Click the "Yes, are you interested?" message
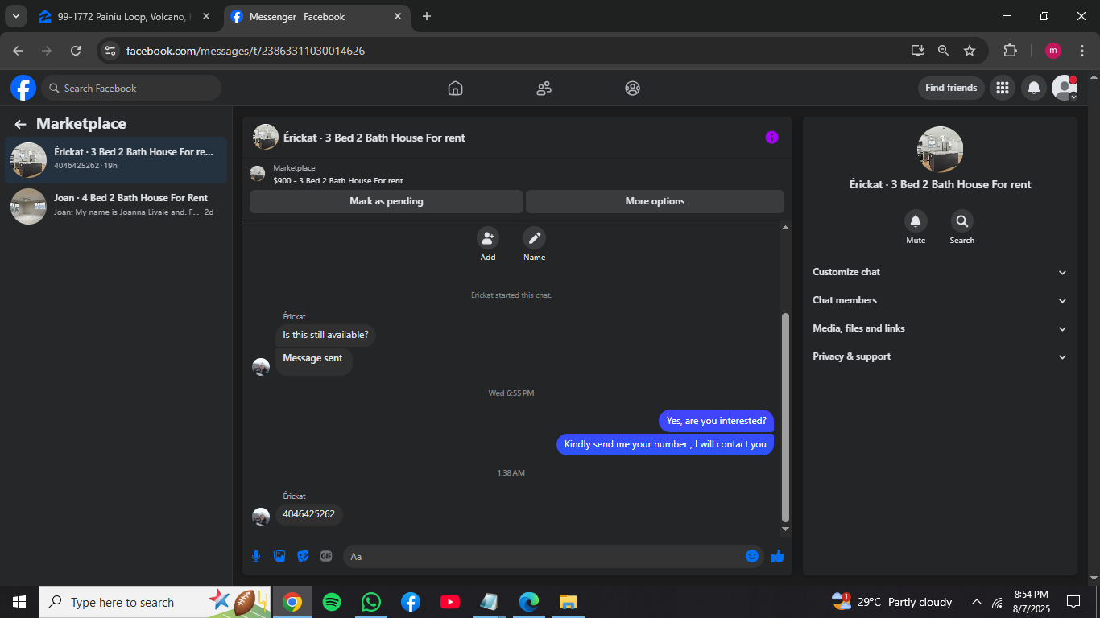This screenshot has height=618, width=1100. 717,421
